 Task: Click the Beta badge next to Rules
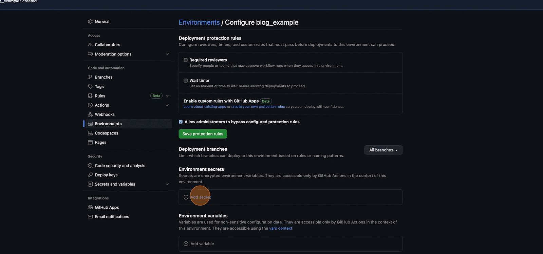(x=156, y=96)
